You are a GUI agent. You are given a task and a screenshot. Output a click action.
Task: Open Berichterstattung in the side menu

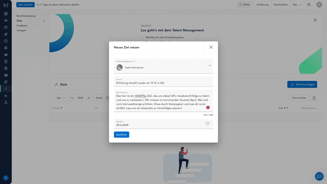point(26,16)
